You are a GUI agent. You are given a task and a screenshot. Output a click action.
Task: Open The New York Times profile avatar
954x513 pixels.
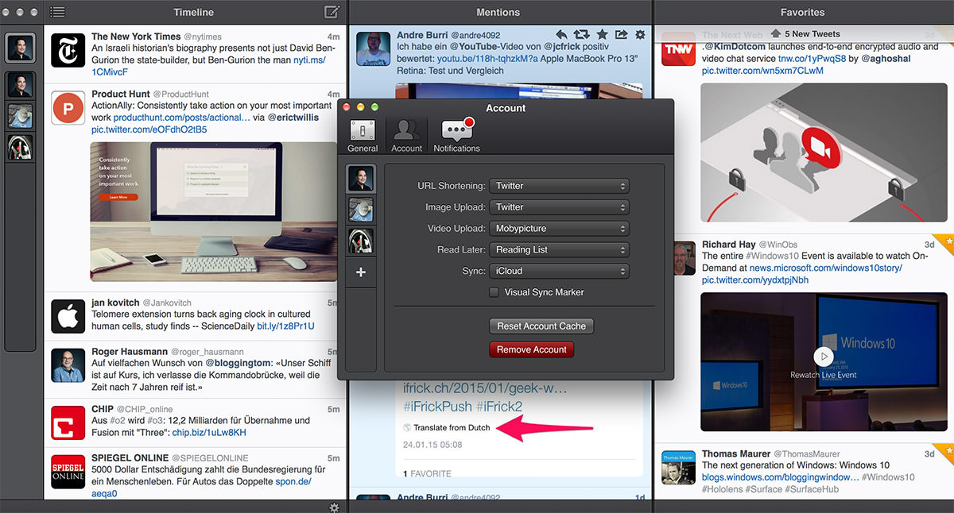tap(68, 50)
